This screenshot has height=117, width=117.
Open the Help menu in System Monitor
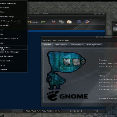[68, 40]
